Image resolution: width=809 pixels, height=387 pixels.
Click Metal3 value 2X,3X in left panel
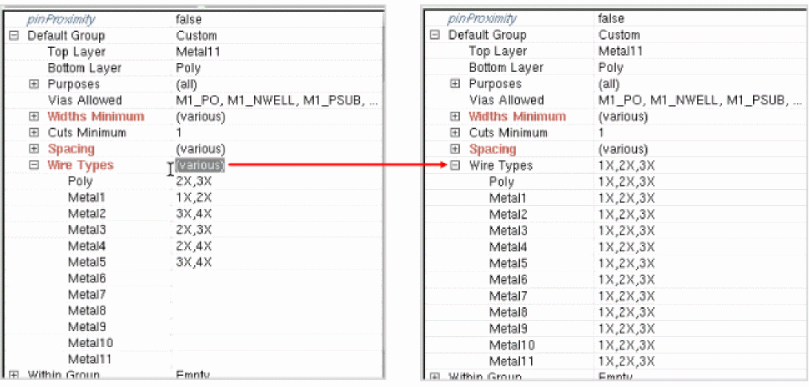(194, 229)
